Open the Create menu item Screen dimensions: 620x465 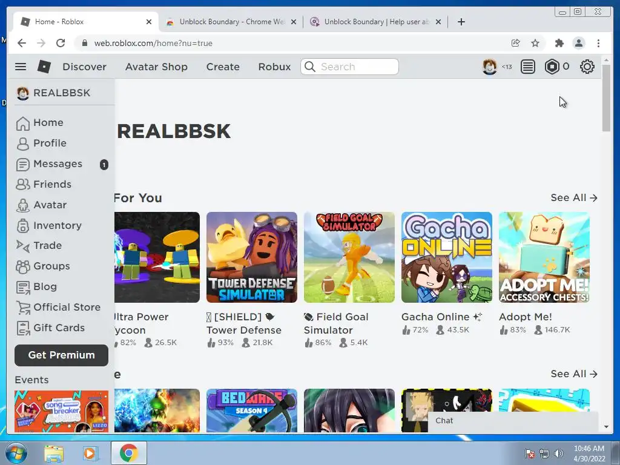(x=223, y=67)
